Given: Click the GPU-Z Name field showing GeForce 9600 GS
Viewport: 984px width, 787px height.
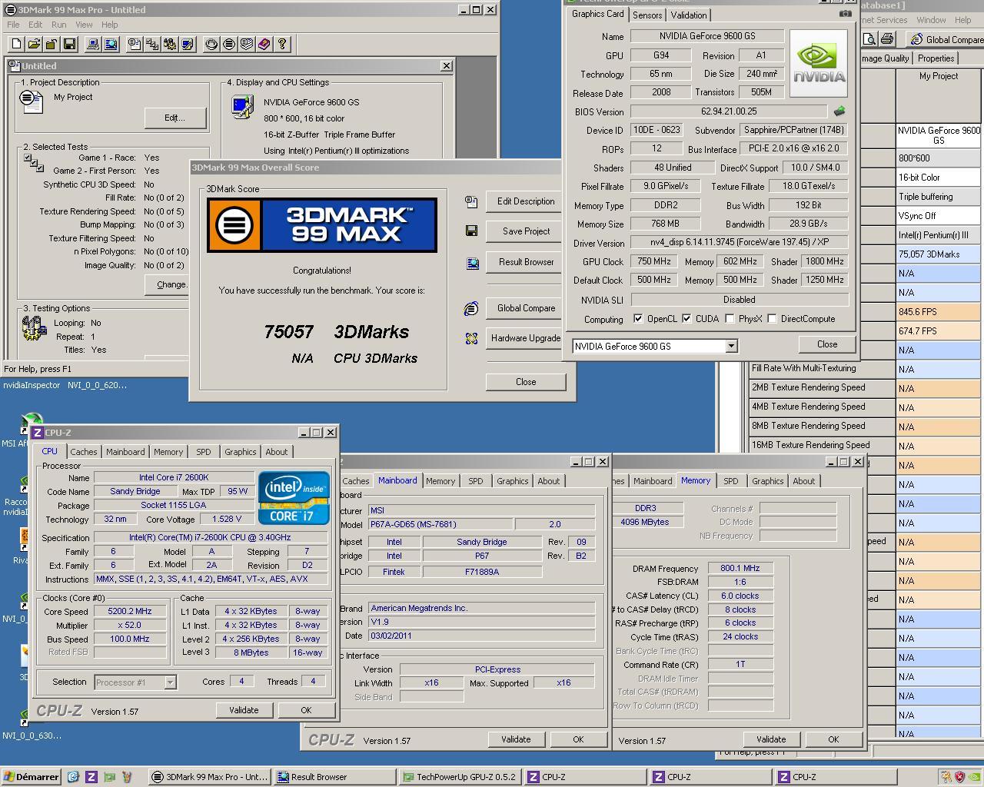Looking at the screenshot, I should tap(706, 36).
